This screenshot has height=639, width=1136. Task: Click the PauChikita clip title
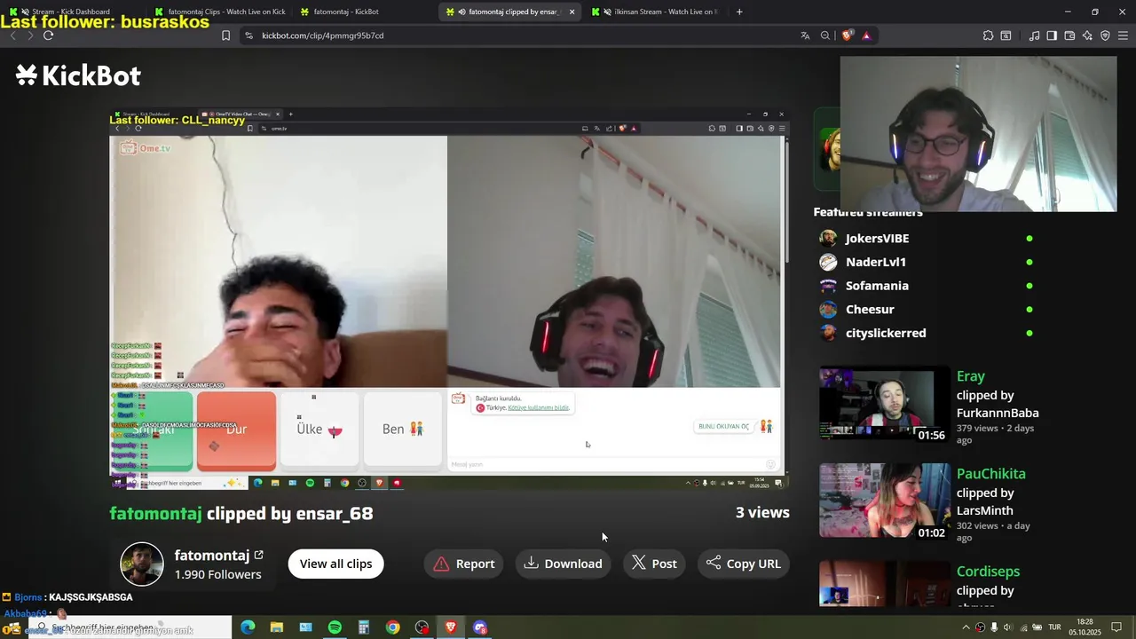[991, 474]
